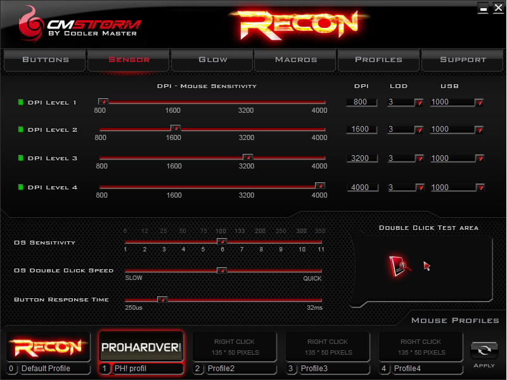507x380 pixels.
Task: Select the empty profile 3 image slot
Action: point(328,346)
